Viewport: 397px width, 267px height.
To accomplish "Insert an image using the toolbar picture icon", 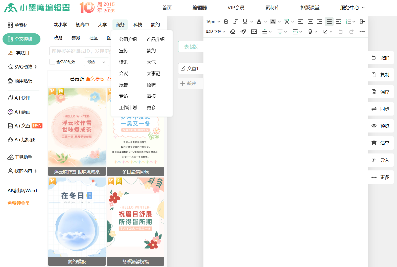I will coord(254,32).
